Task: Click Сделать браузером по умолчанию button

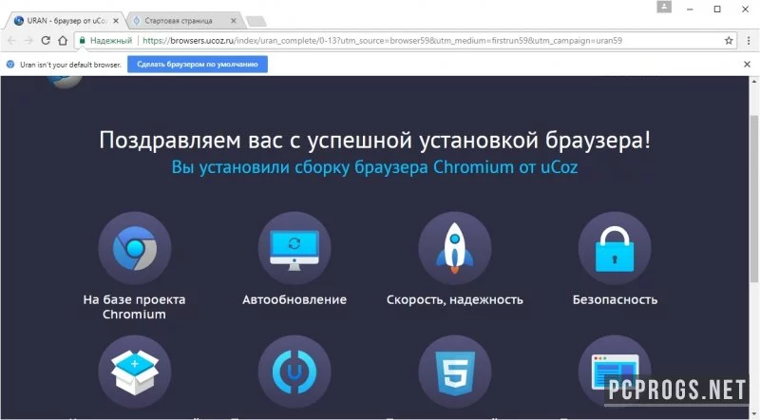Action: click(198, 64)
